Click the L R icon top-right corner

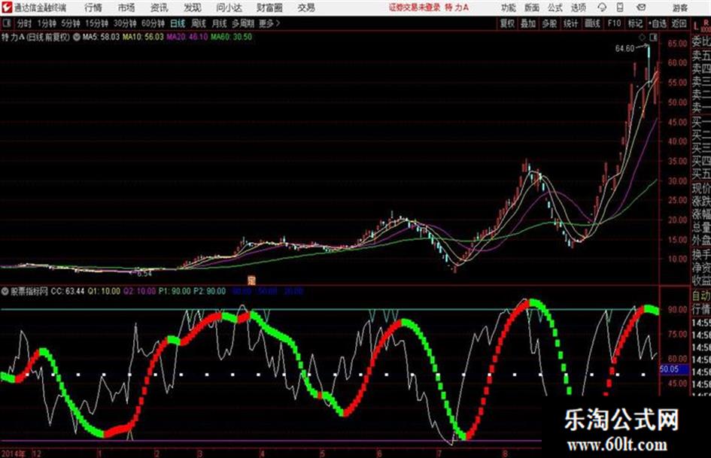pos(701,25)
